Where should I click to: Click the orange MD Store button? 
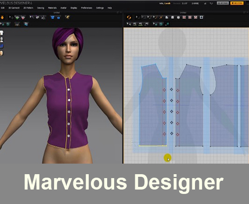pyautogui.click(x=237, y=3)
